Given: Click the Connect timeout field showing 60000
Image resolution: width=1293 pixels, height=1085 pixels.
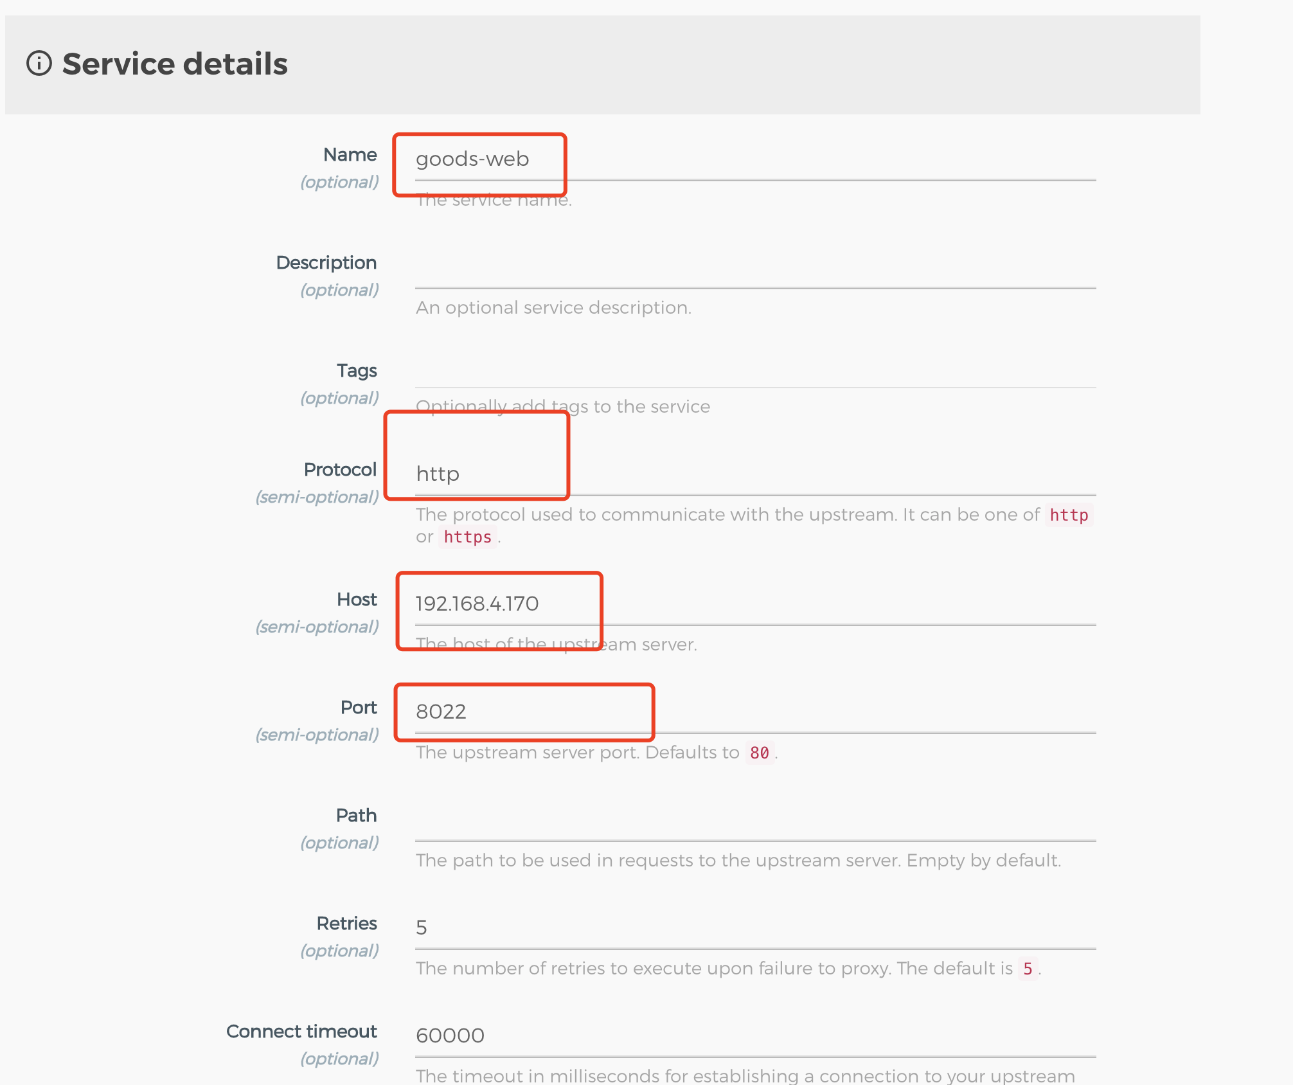Looking at the screenshot, I should [x=755, y=1036].
